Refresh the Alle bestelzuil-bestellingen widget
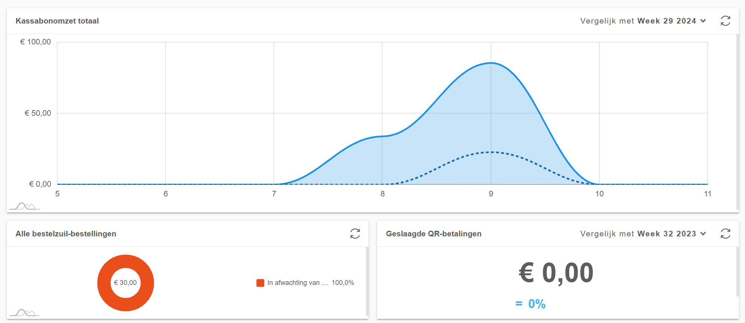Screen dimensions: 745x323 pyautogui.click(x=354, y=234)
